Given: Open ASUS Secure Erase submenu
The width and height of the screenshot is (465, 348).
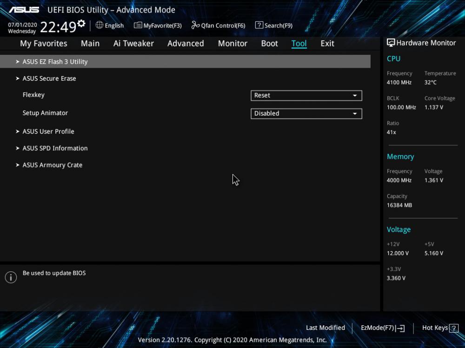Looking at the screenshot, I should [x=49, y=78].
